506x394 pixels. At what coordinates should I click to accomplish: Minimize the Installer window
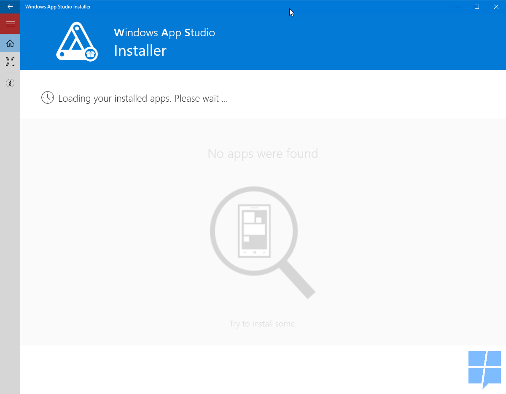click(x=458, y=7)
